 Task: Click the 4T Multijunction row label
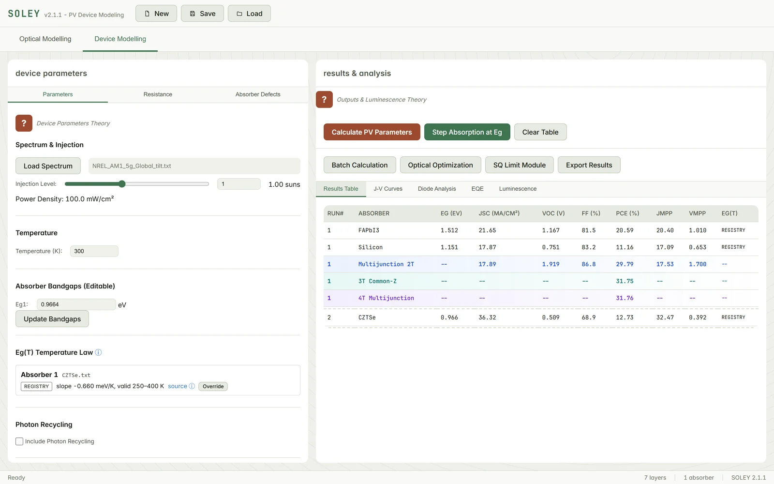(386, 298)
